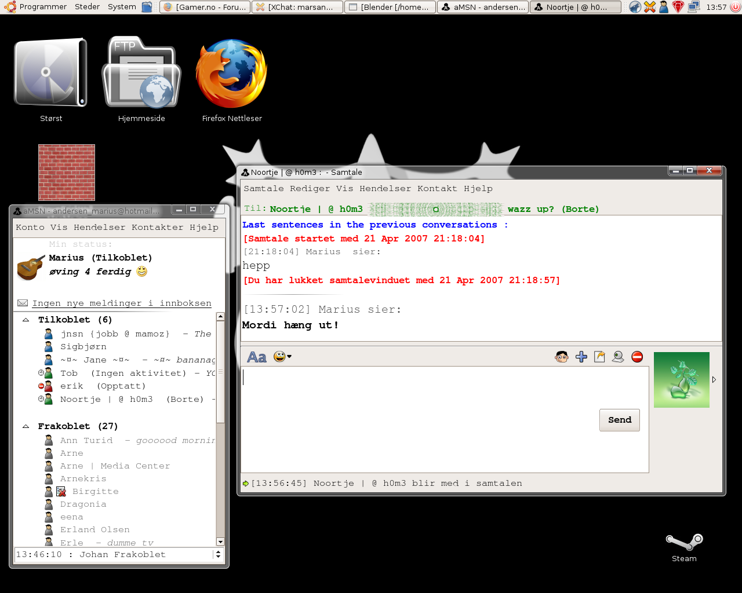This screenshot has height=593, width=742.
Task: Expand display picture panel side arrow
Action: pyautogui.click(x=714, y=380)
